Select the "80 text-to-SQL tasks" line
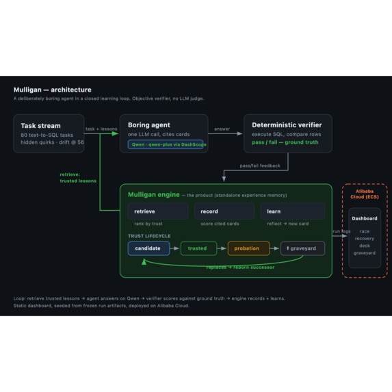392x392 pixels. [47, 135]
